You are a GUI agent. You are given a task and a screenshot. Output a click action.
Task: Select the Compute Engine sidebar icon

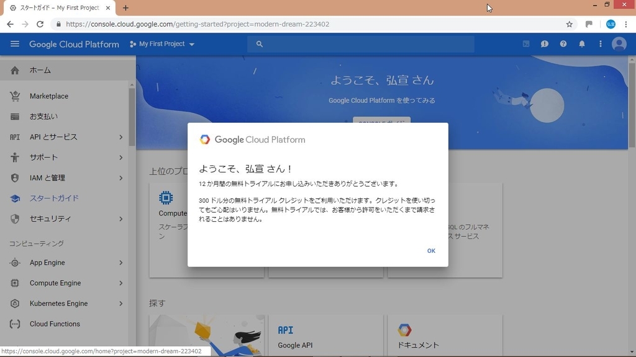point(14,283)
